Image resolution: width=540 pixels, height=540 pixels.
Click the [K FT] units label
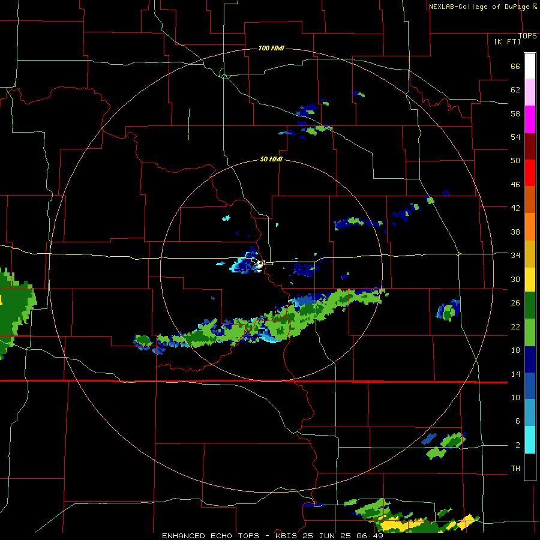[x=507, y=41]
